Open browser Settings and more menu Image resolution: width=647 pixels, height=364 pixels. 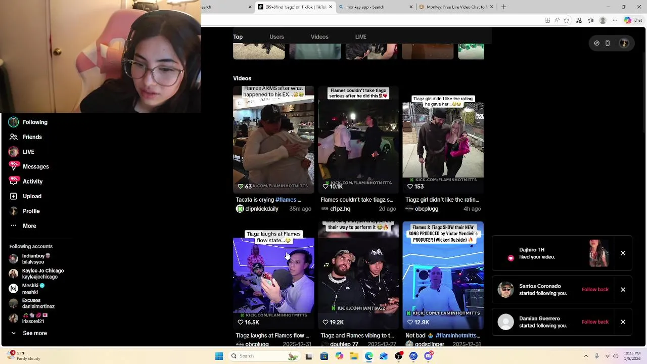pyautogui.click(x=615, y=20)
